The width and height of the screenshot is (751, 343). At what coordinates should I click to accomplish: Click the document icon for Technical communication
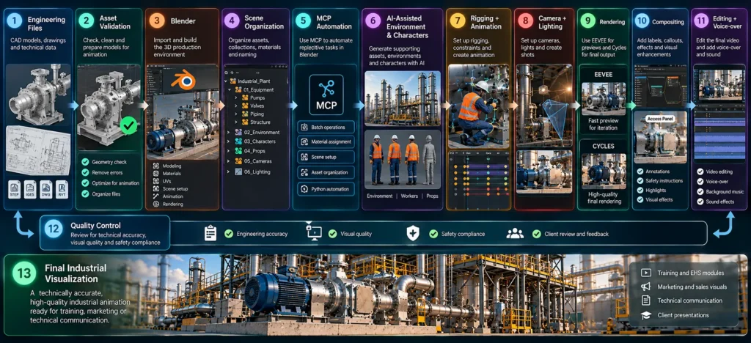tap(646, 300)
